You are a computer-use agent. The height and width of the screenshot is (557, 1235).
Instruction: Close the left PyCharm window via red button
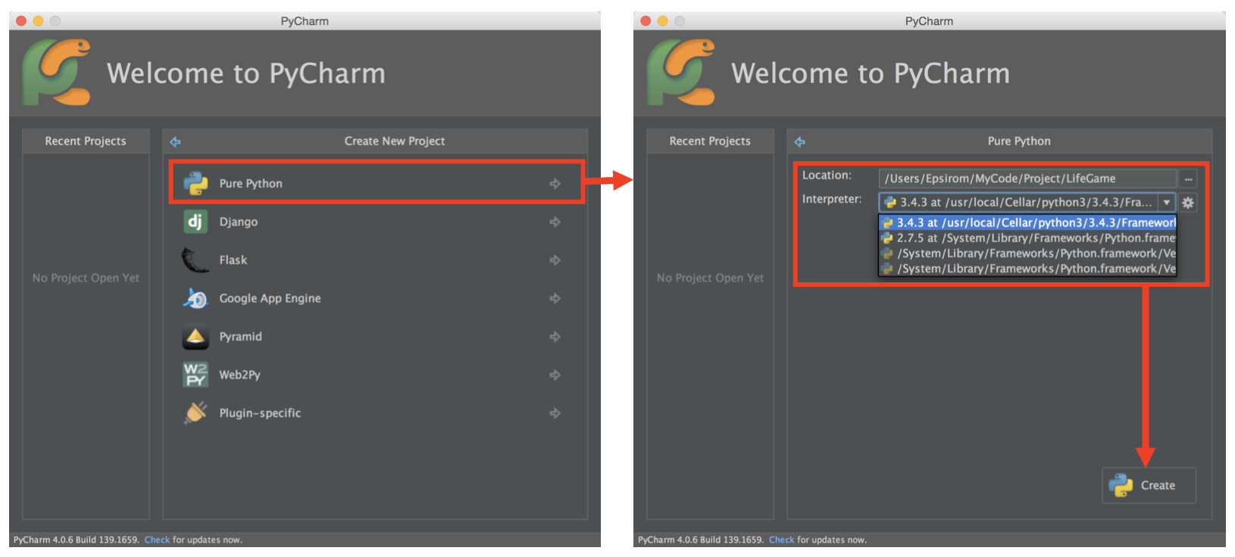click(21, 21)
